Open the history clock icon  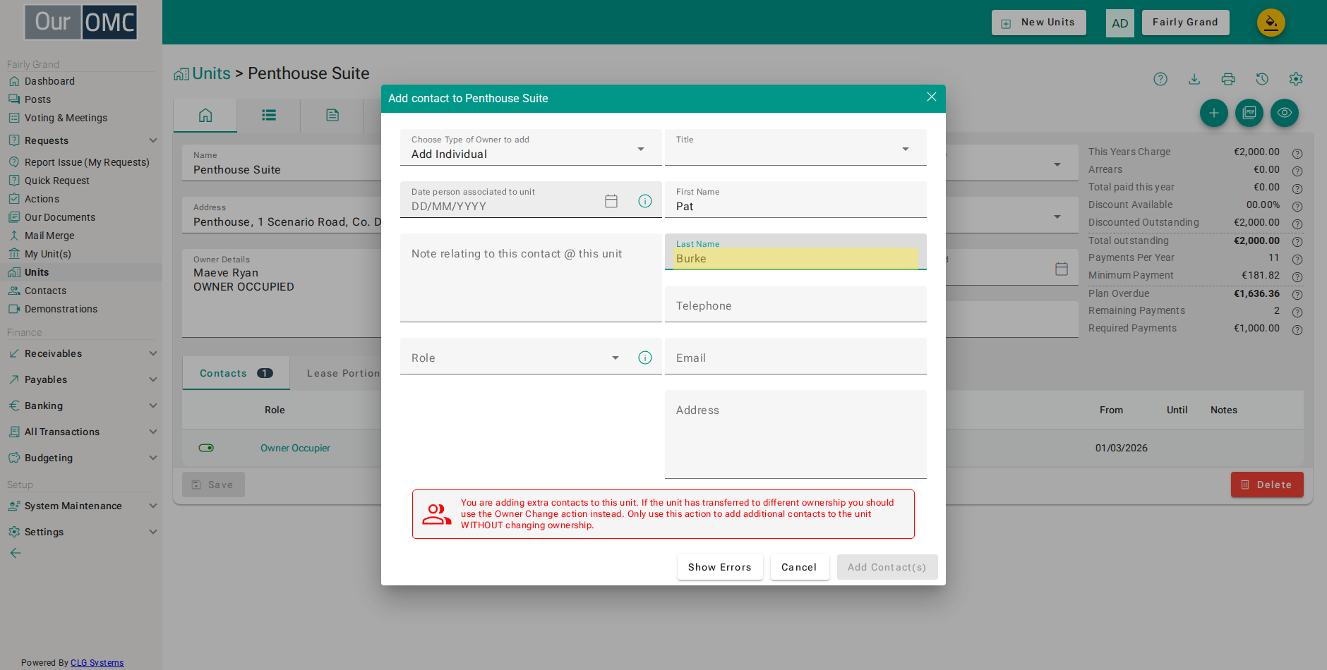tap(1262, 79)
